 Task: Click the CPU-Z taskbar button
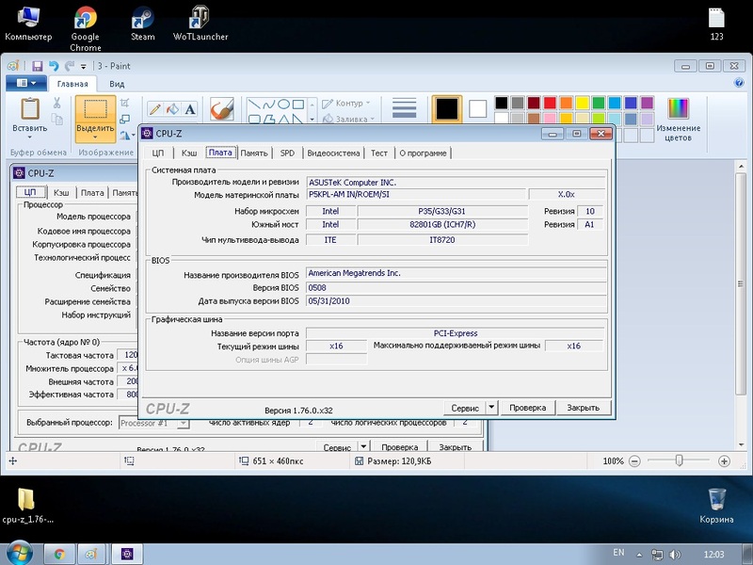(127, 555)
